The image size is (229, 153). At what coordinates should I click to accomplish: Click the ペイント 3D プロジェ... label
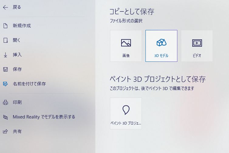pos(126,123)
